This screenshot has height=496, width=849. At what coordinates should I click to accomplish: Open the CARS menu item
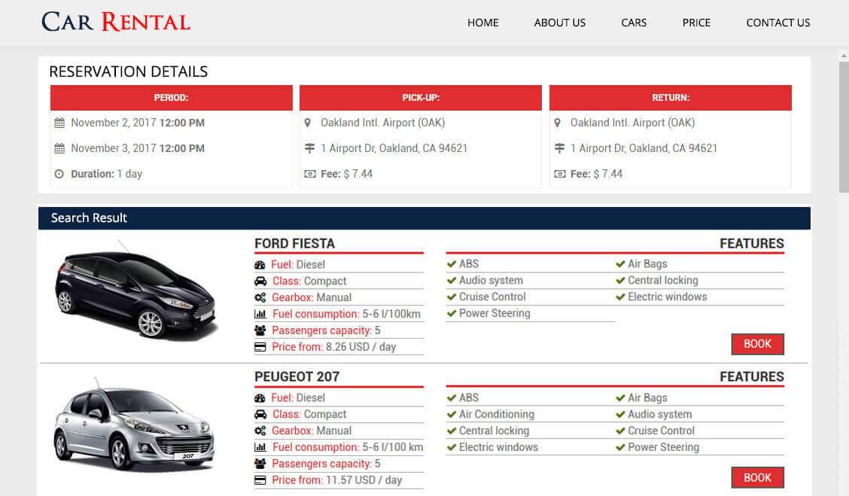634,23
